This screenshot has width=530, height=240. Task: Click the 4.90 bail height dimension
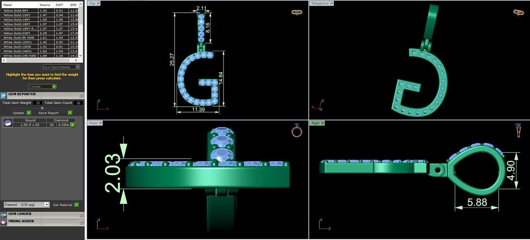(511, 170)
